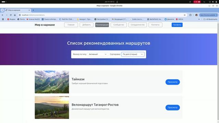This screenshot has width=219, height=123.
Task: Open the Chrome three-dot menu
Action: point(217,15)
